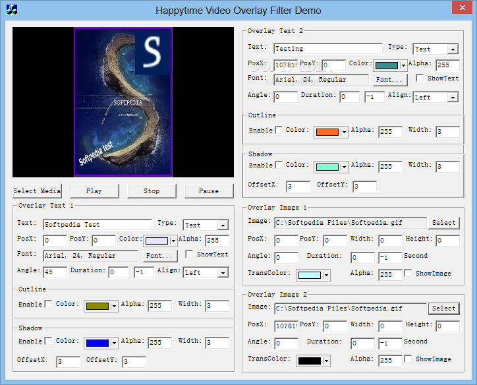The height and width of the screenshot is (385, 477).
Task: Pick the lavender text color swatch in Overlay Text 1
Action: (157, 241)
